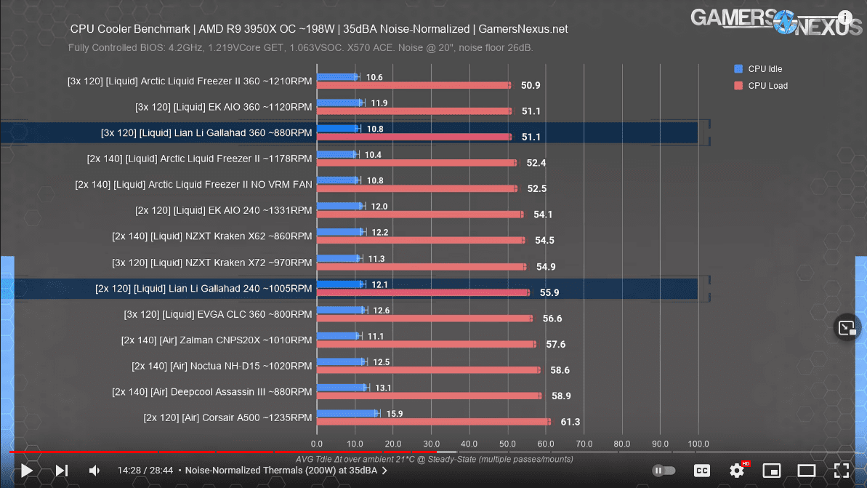This screenshot has height=488, width=867.
Task: Click the GamersNexus channel logo watermark
Action: pos(775,22)
